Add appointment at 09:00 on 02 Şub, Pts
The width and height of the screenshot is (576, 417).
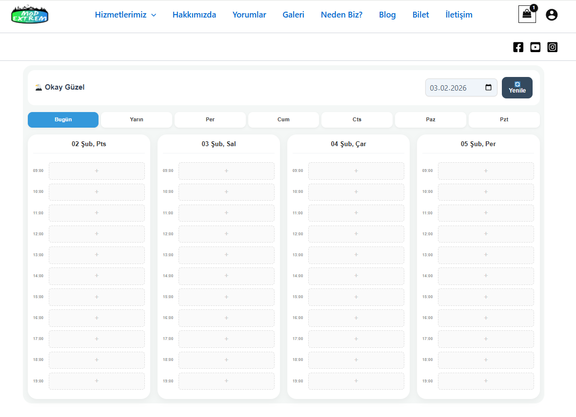tap(97, 171)
